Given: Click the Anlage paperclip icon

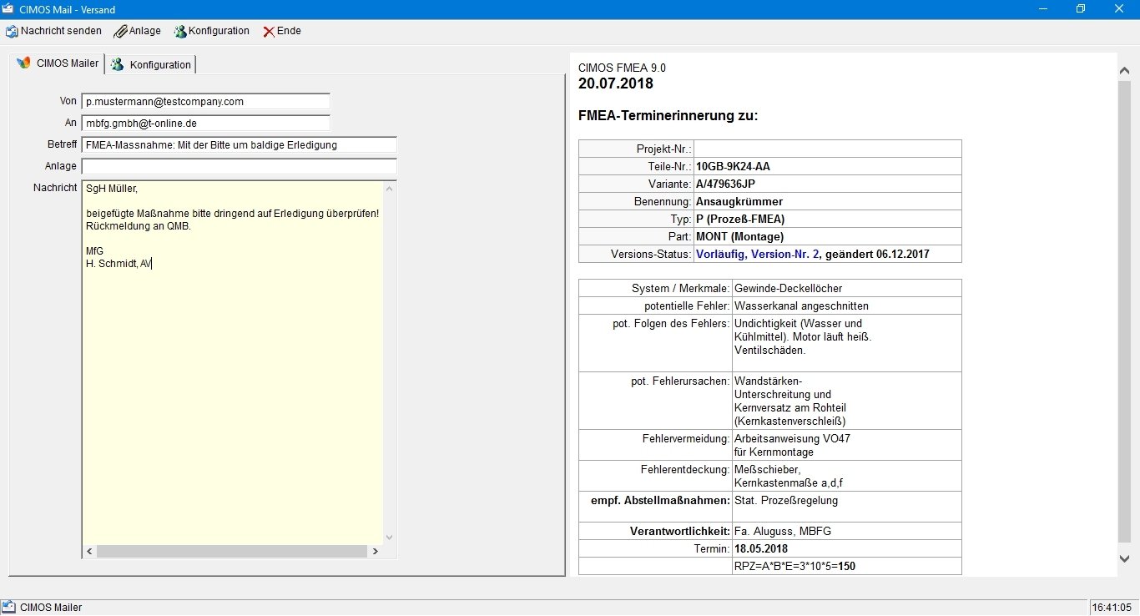Looking at the screenshot, I should point(120,32).
